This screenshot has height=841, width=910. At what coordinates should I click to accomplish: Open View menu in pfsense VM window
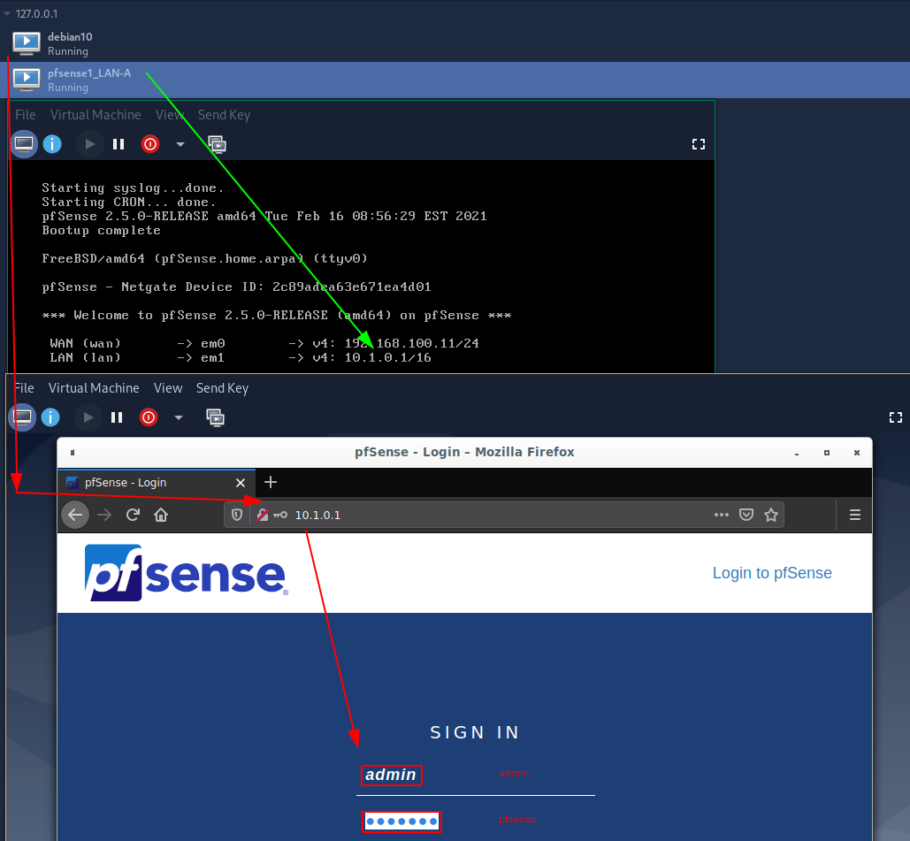[x=170, y=115]
